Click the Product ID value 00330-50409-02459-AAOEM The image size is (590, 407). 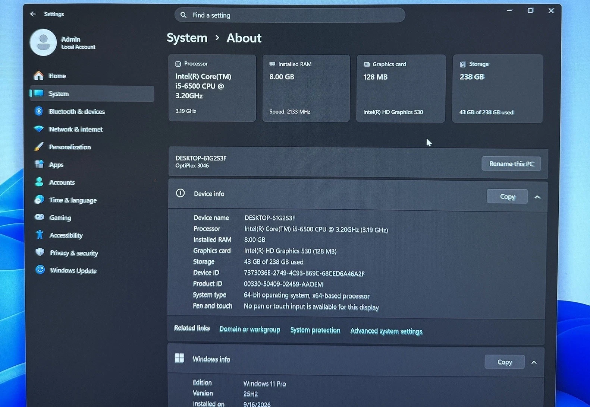click(283, 284)
